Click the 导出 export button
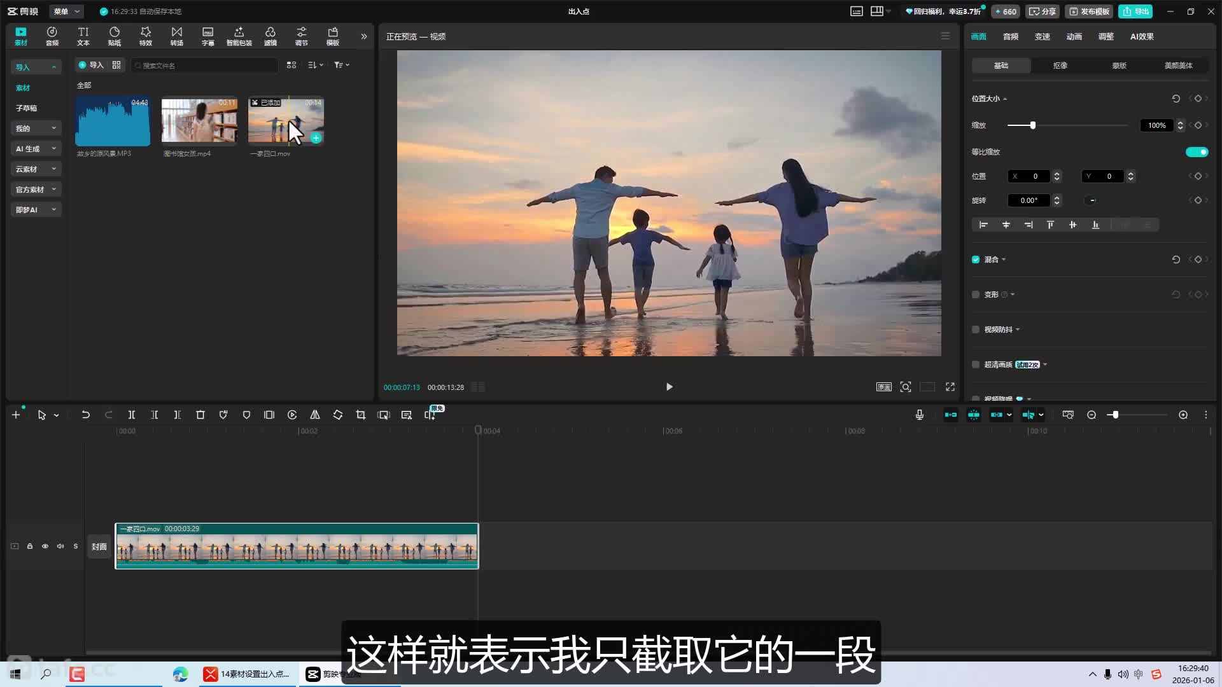Screen dimensions: 1222x687 (x=1136, y=11)
